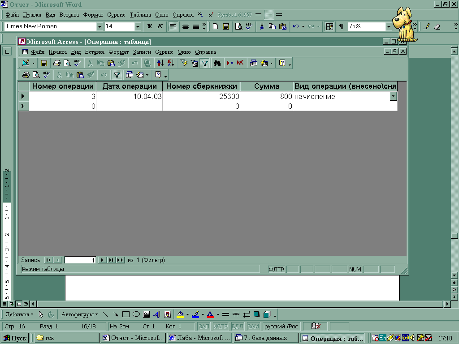Select the Rectangle drawing tool

click(126, 314)
